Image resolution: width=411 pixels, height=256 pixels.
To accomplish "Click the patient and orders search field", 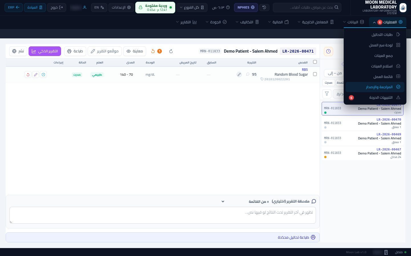I will pyautogui.click(x=307, y=7).
